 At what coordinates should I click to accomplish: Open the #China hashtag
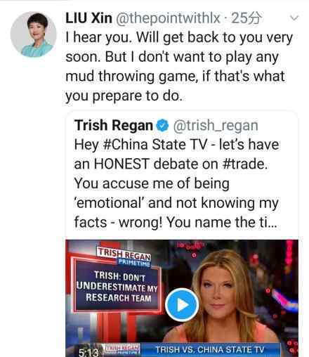point(125,145)
